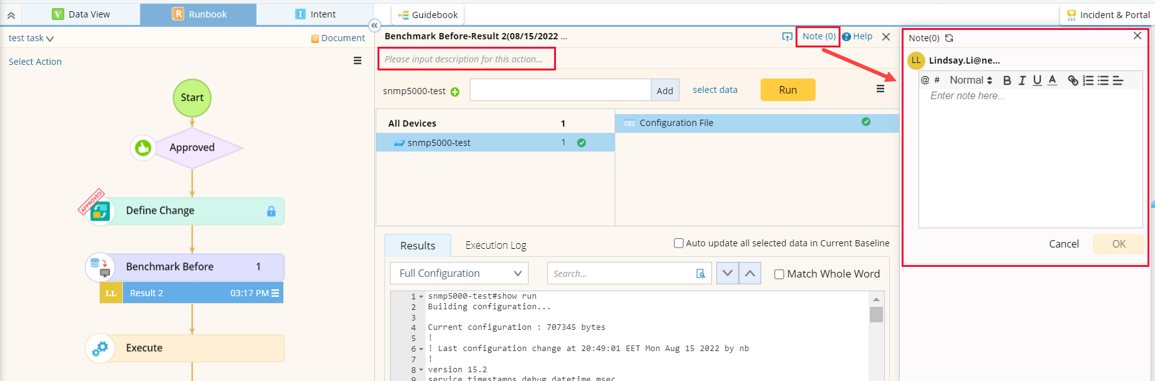The width and height of the screenshot is (1155, 381).
Task: Open the Runbook tab
Action: [x=198, y=14]
